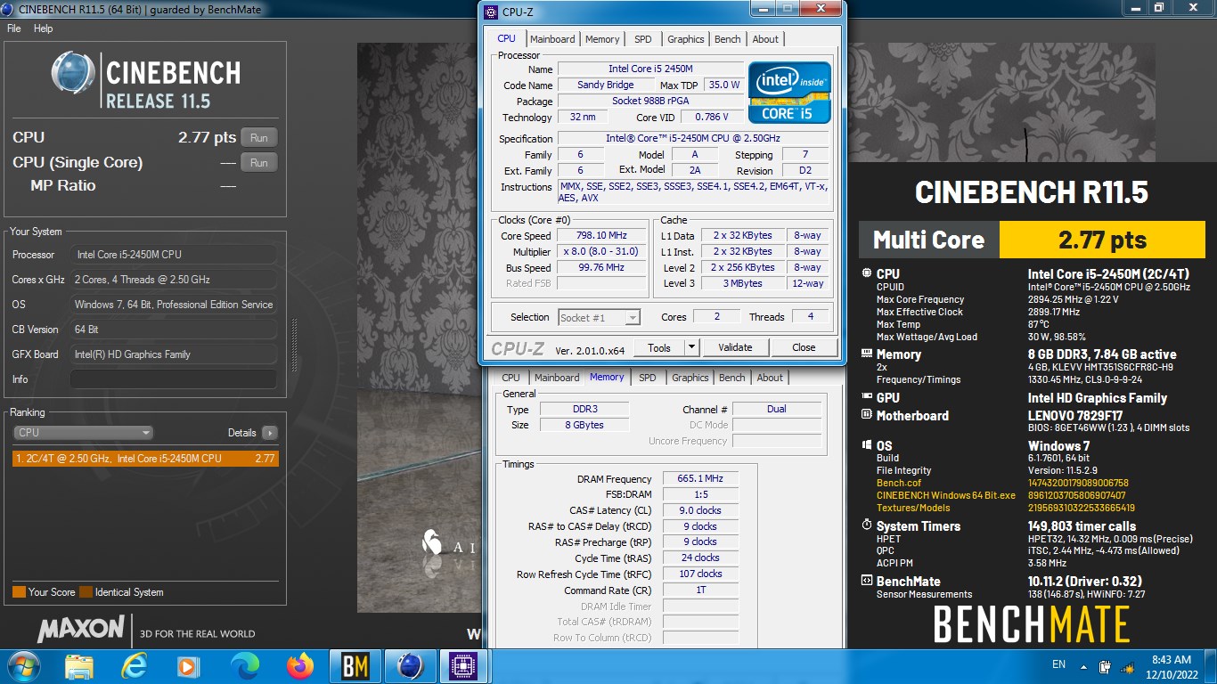1217x684 pixels.
Task: Switch to Bench tab in front CPU-Z
Action: pyautogui.click(x=728, y=39)
